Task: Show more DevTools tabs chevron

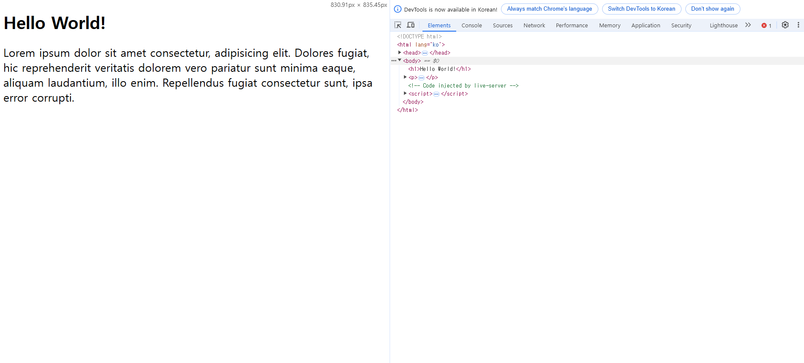Action: coord(748,25)
